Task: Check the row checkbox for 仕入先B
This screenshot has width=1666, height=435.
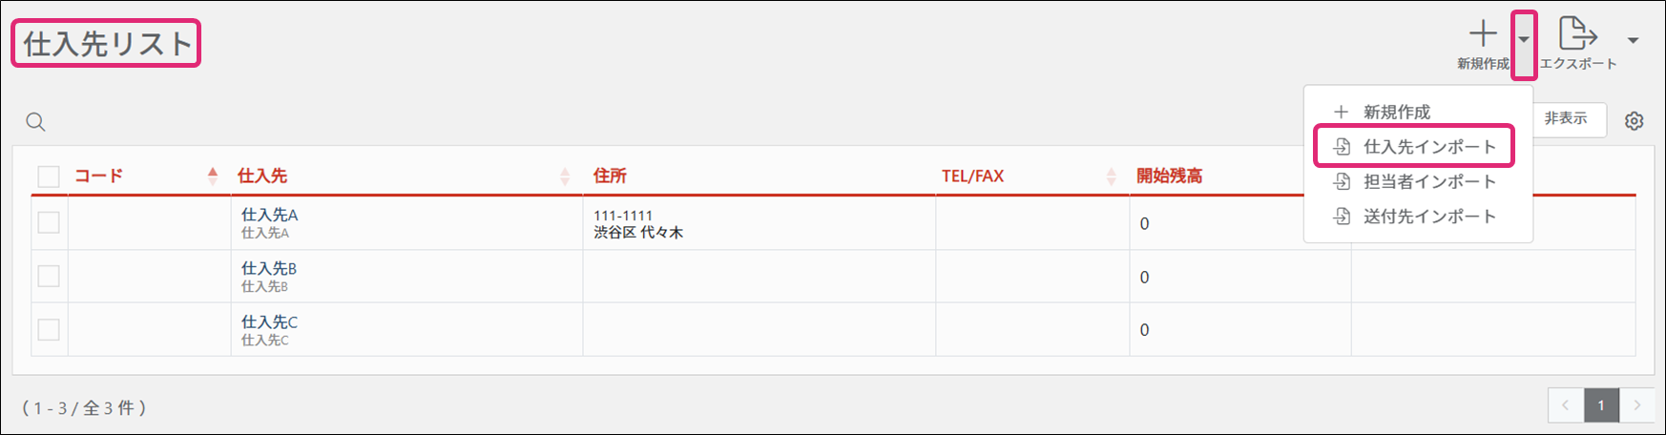Action: point(49,277)
